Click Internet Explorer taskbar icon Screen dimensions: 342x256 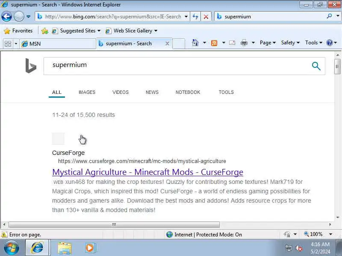[x=38, y=248]
